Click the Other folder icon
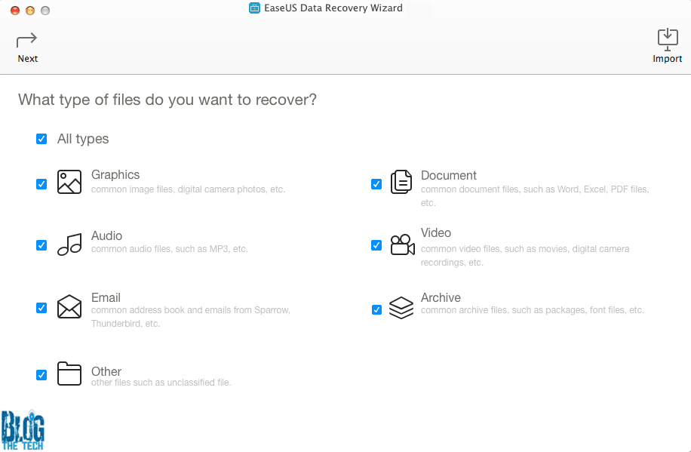The width and height of the screenshot is (691, 452). click(x=69, y=374)
